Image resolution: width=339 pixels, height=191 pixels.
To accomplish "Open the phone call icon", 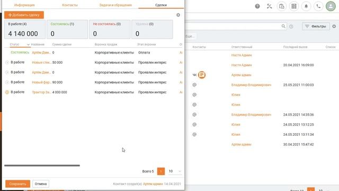I will (x=318, y=6).
